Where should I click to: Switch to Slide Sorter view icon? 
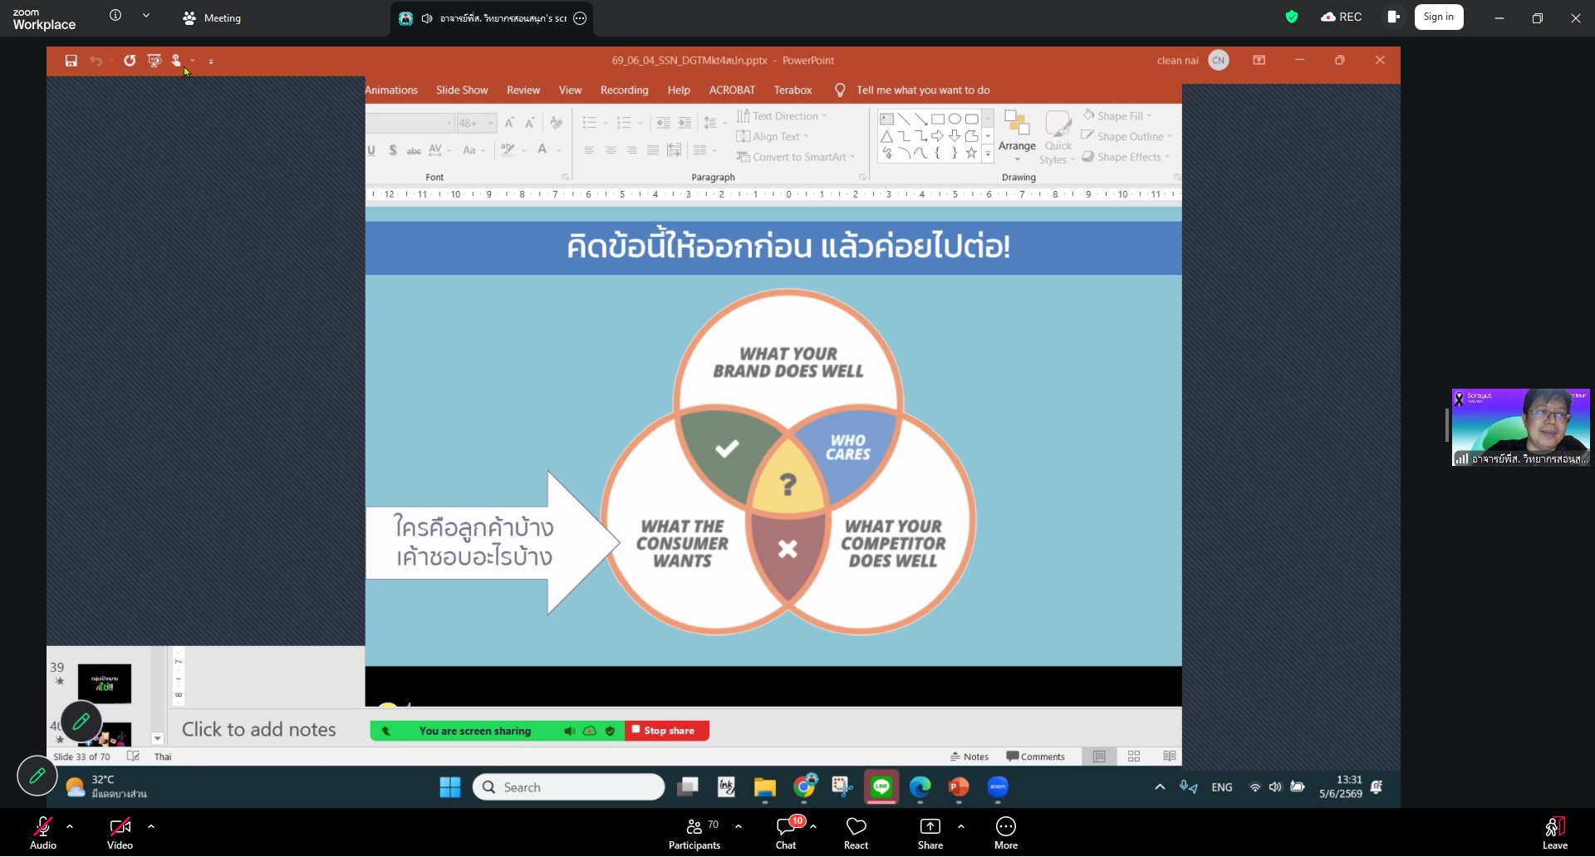point(1134,757)
